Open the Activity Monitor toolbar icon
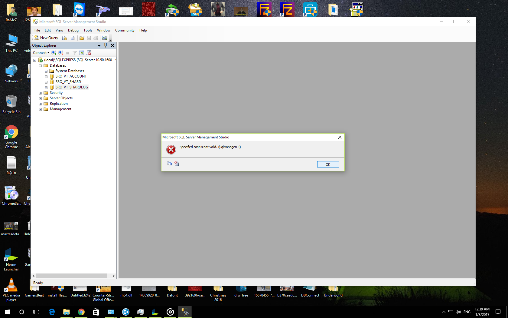The height and width of the screenshot is (318, 508). 104,38
